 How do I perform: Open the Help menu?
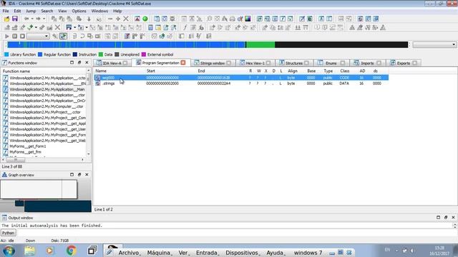point(117,11)
